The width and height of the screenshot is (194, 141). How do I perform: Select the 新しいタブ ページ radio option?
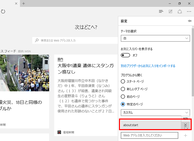coord(123,89)
